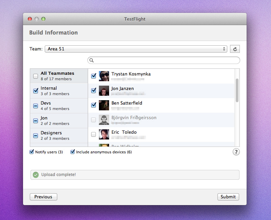Click the teammates list vertical scrollbar
This screenshot has width=271, height=220.
(237, 90)
